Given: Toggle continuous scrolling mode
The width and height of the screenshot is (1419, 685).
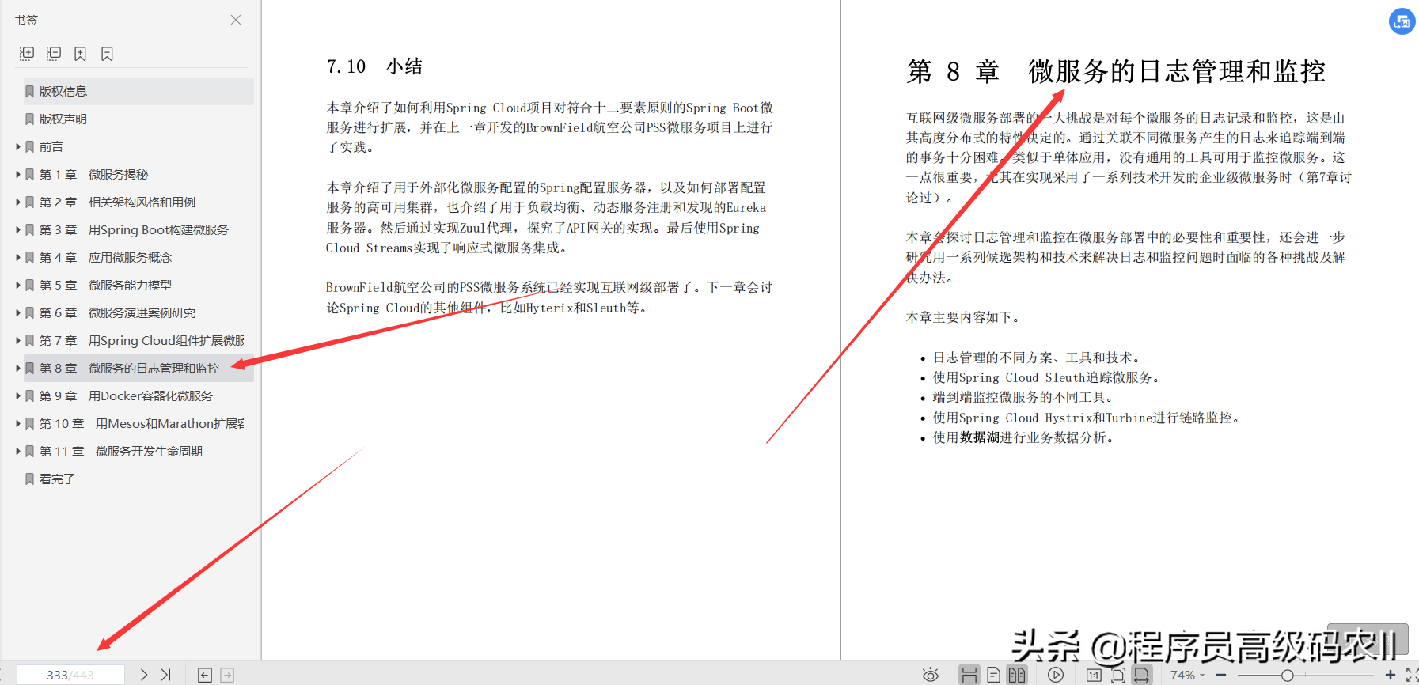Looking at the screenshot, I should point(969,675).
